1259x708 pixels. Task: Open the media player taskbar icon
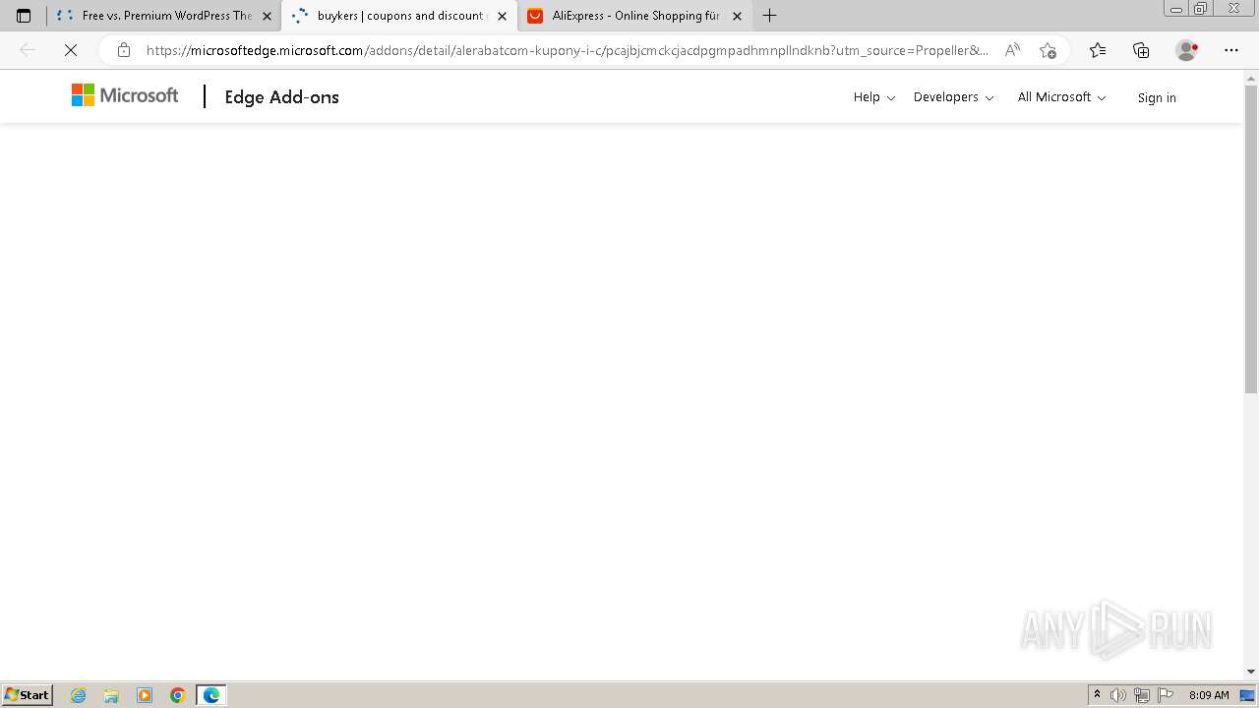click(145, 695)
